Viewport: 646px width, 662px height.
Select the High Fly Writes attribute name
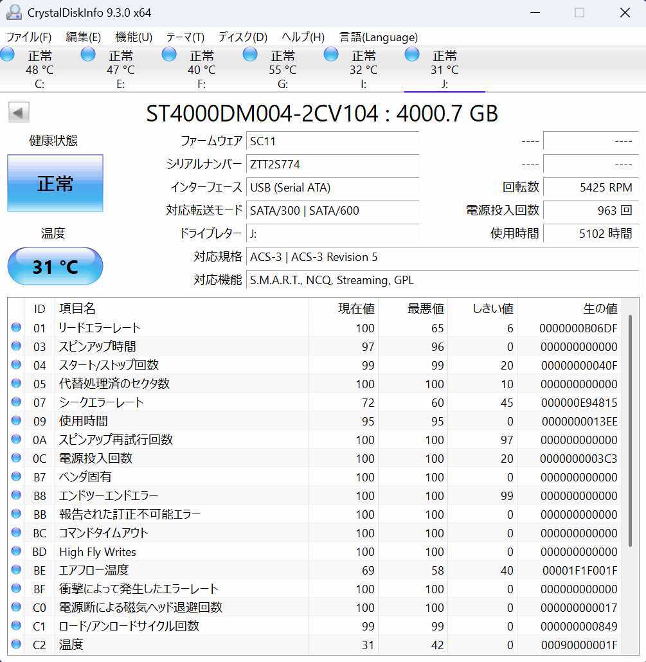(x=98, y=552)
